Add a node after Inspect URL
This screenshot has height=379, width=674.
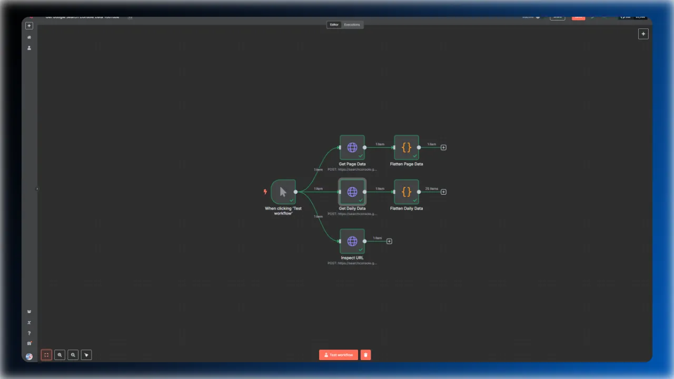[389, 241]
